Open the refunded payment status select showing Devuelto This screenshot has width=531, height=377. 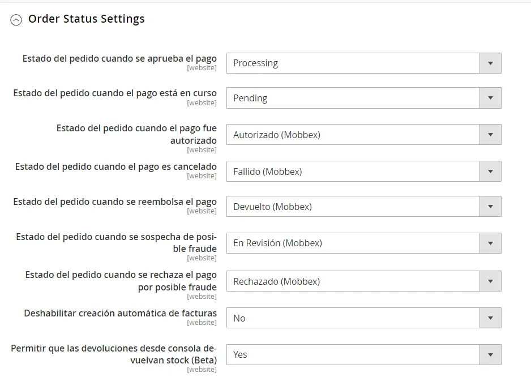[x=363, y=206]
